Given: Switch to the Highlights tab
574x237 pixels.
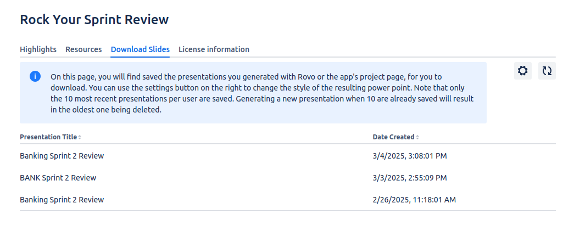Looking at the screenshot, I should tap(38, 49).
